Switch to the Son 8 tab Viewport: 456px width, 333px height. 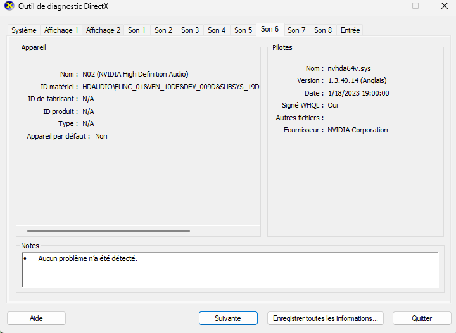pyautogui.click(x=323, y=30)
